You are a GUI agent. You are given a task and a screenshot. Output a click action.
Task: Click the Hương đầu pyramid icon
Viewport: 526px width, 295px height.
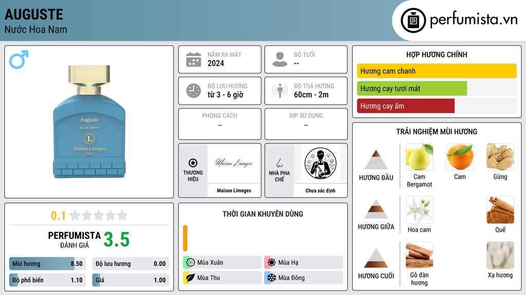click(x=376, y=160)
